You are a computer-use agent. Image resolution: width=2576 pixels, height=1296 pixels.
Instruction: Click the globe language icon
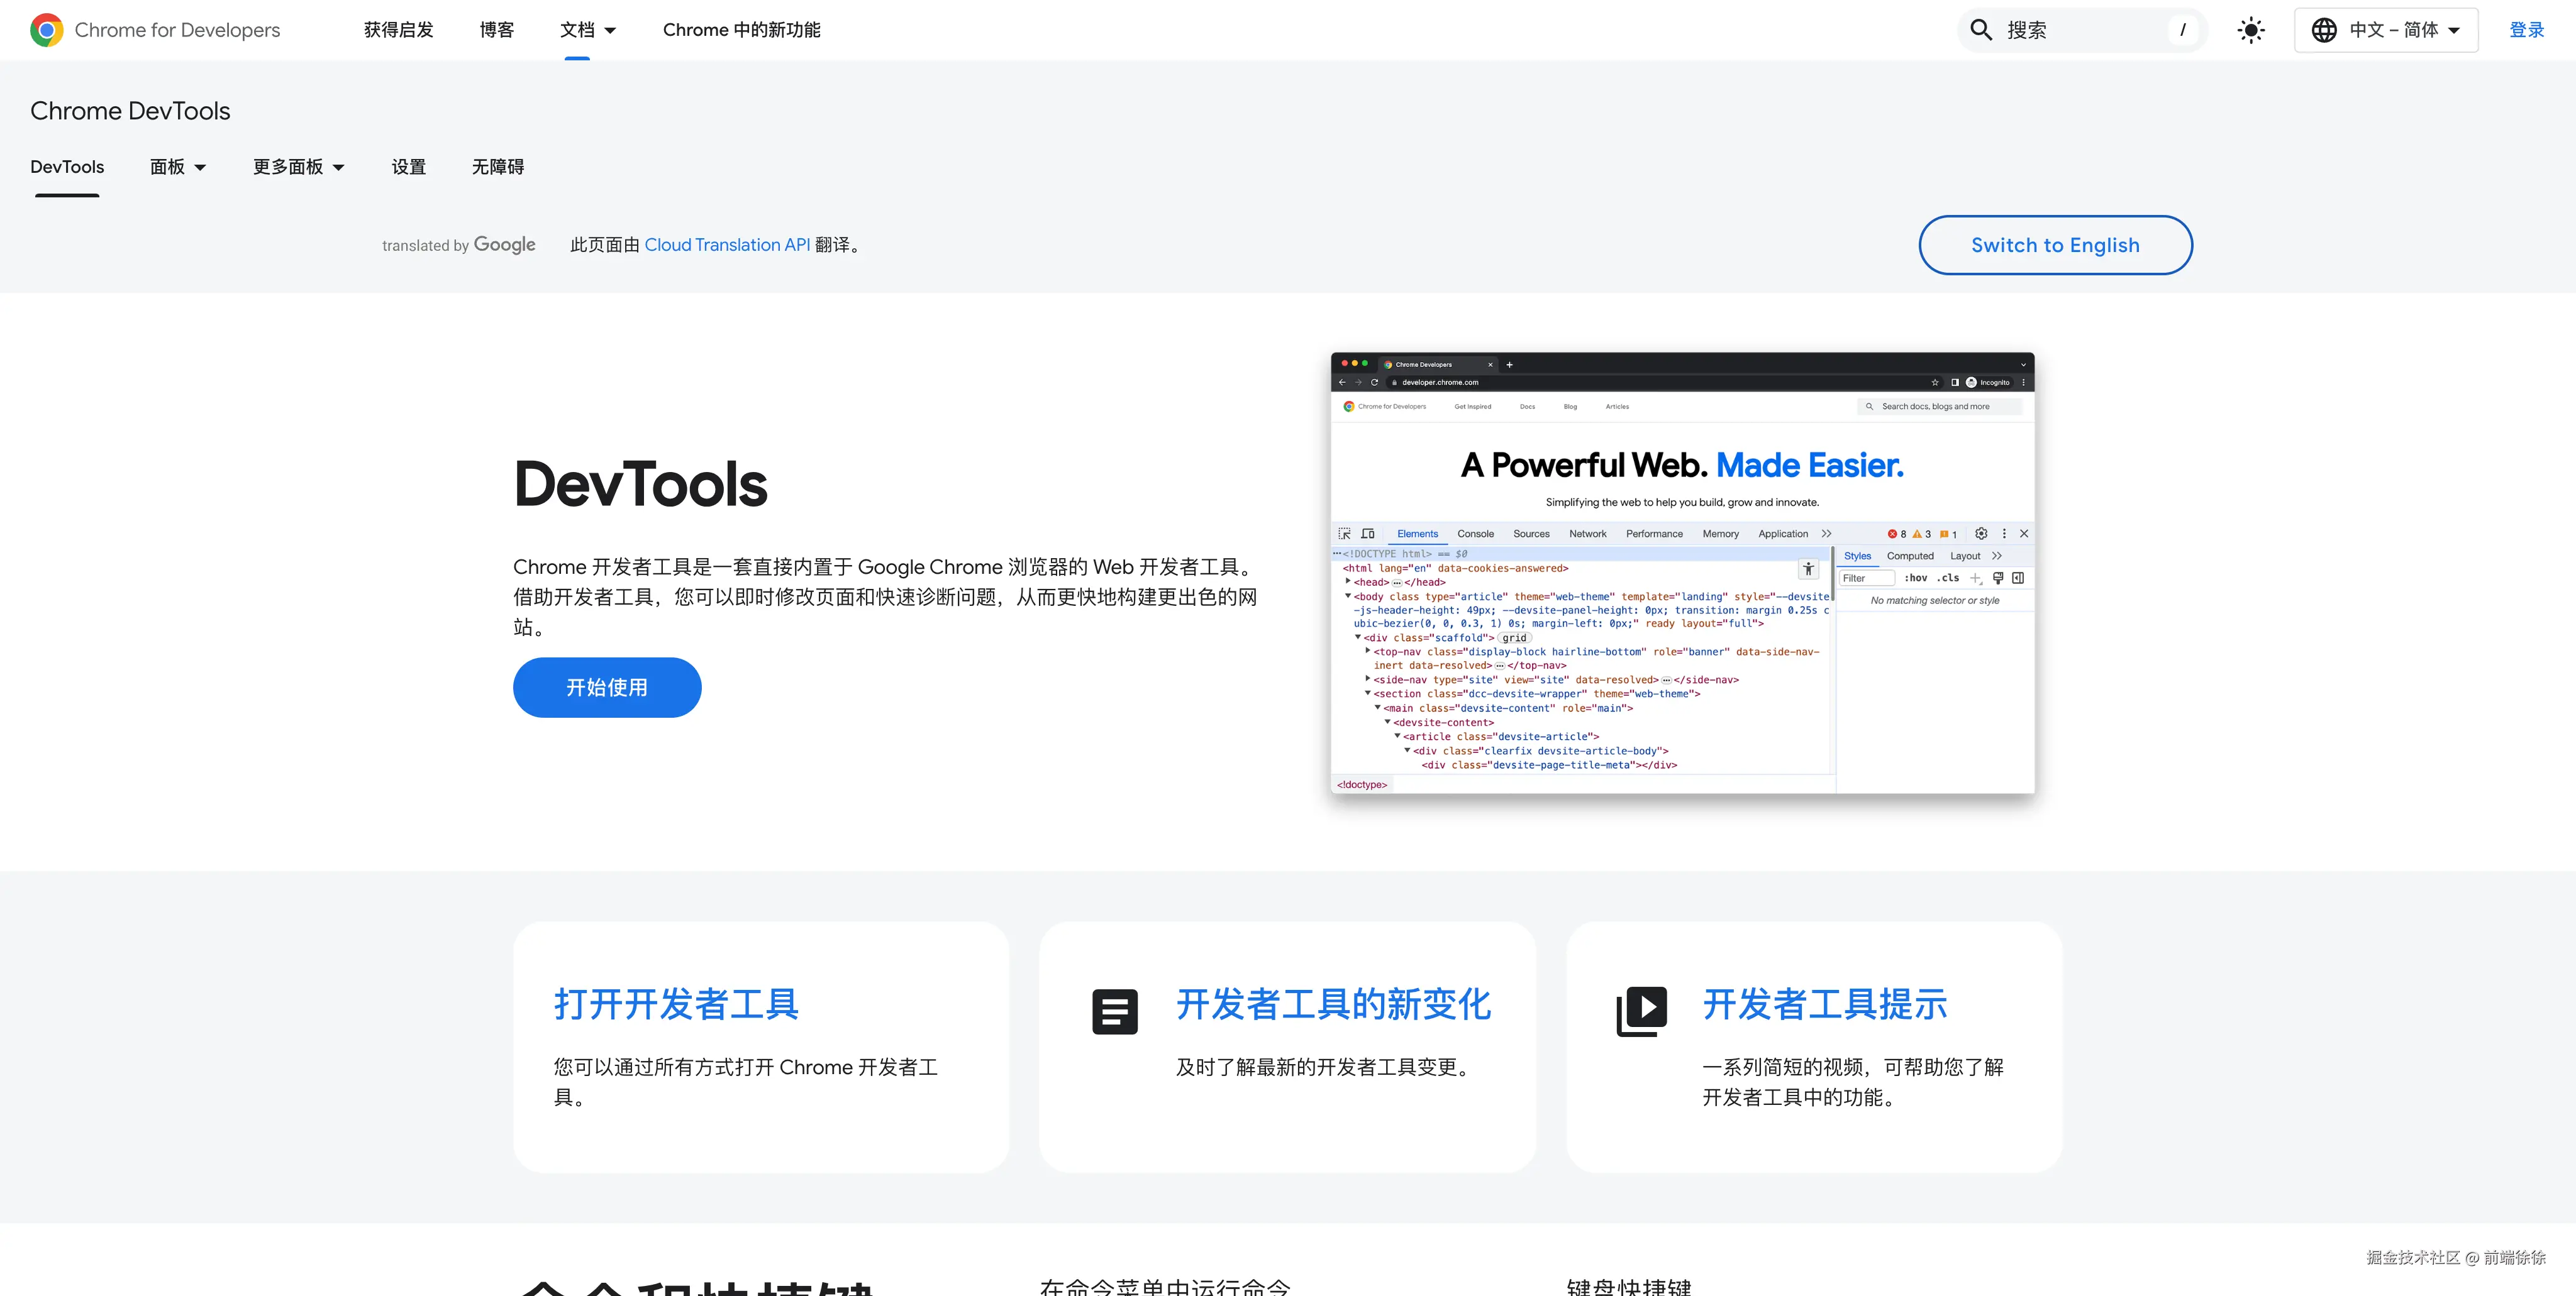pos(2324,30)
